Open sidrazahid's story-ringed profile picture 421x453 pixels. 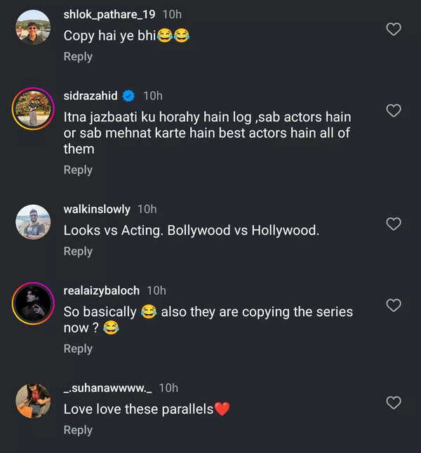33,109
